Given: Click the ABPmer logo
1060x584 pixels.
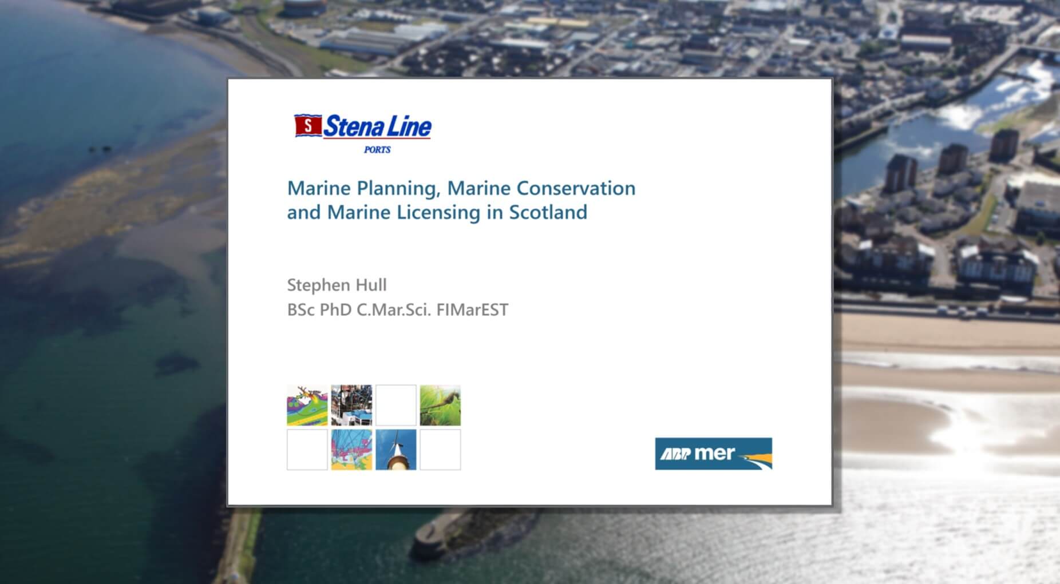Looking at the screenshot, I should (713, 454).
